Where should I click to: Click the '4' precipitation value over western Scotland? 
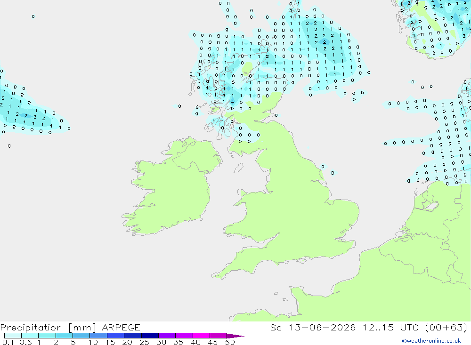[x=233, y=102]
